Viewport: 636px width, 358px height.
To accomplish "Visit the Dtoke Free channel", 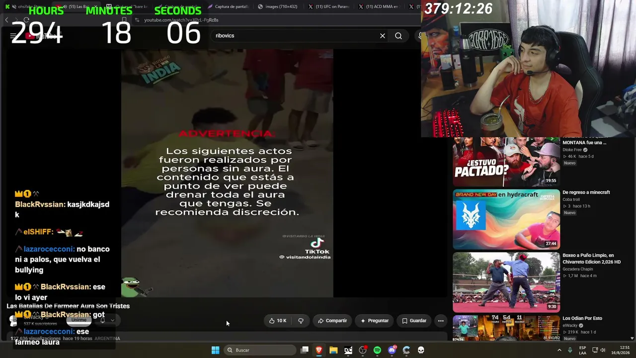I will pyautogui.click(x=572, y=150).
